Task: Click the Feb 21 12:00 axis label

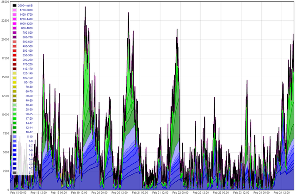Action: point(160,193)
